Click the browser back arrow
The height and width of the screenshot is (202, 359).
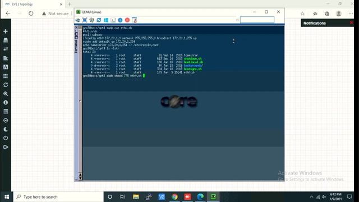click(8, 13)
